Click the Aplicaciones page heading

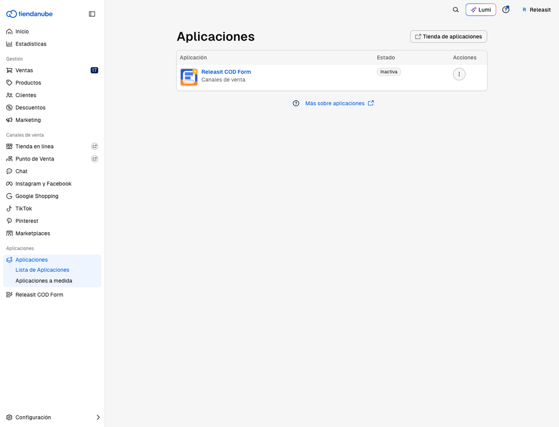(216, 37)
